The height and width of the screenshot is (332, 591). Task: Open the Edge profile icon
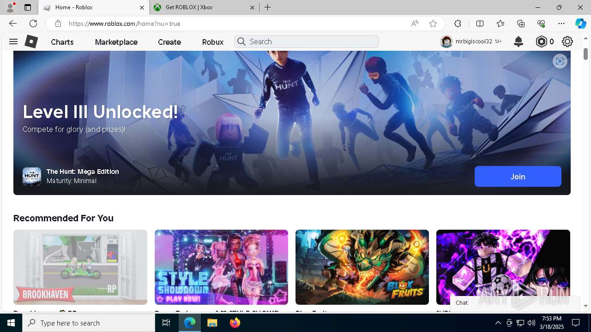10,7
